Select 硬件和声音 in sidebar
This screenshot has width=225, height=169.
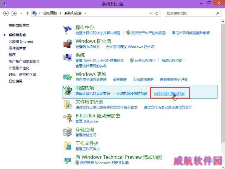pos(17,48)
